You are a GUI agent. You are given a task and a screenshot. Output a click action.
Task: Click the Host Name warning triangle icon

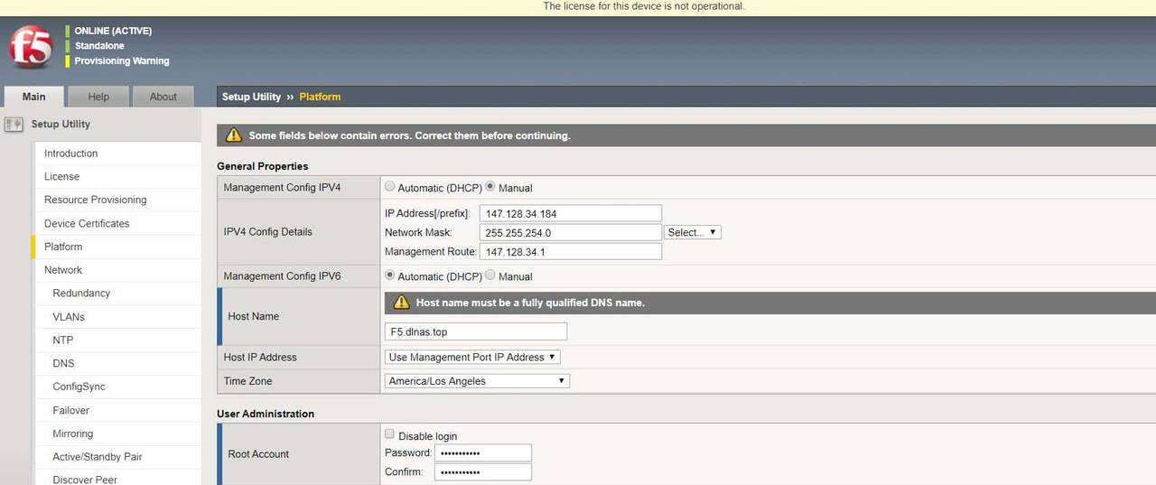[x=402, y=303]
